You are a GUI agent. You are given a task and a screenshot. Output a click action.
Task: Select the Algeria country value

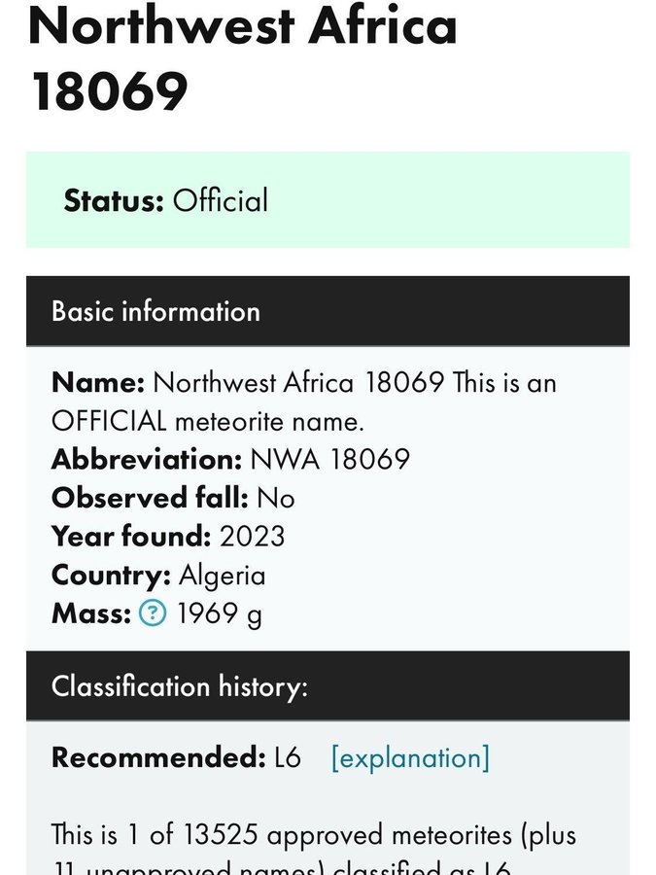click(x=223, y=576)
